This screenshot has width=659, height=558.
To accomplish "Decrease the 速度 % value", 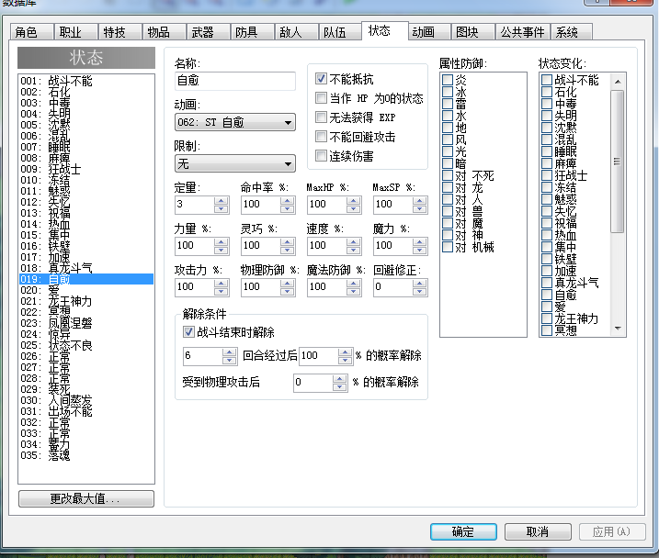I will (354, 250).
